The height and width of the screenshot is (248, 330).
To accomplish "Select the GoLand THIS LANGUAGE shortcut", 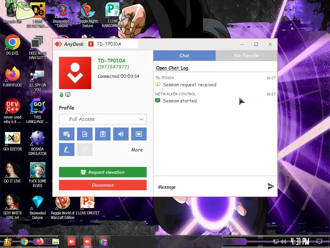I will coord(37,111).
